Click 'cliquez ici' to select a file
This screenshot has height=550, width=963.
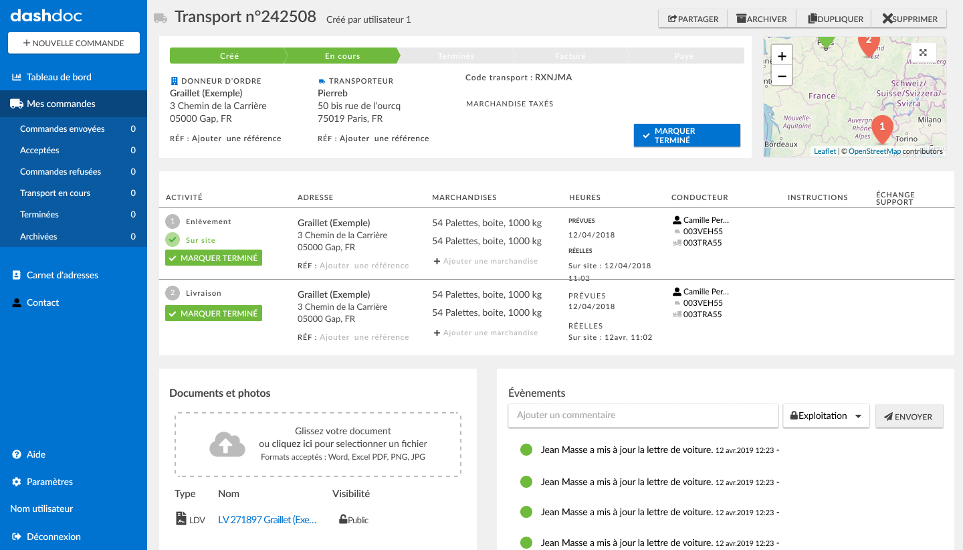292,444
